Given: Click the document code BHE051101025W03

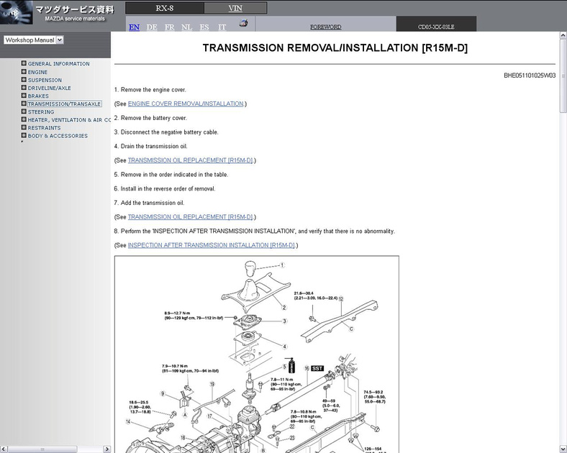Looking at the screenshot, I should click(x=530, y=75).
